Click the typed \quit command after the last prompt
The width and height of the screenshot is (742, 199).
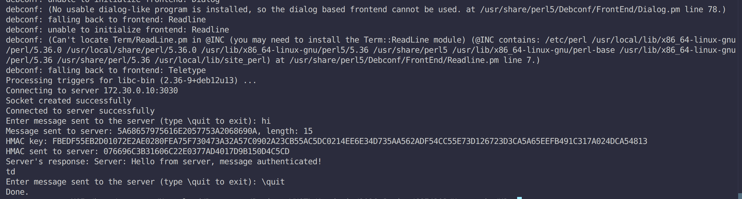(273, 182)
